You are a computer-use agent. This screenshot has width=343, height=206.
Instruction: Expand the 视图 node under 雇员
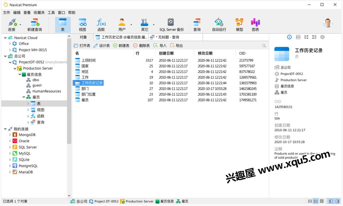click(x=28, y=110)
